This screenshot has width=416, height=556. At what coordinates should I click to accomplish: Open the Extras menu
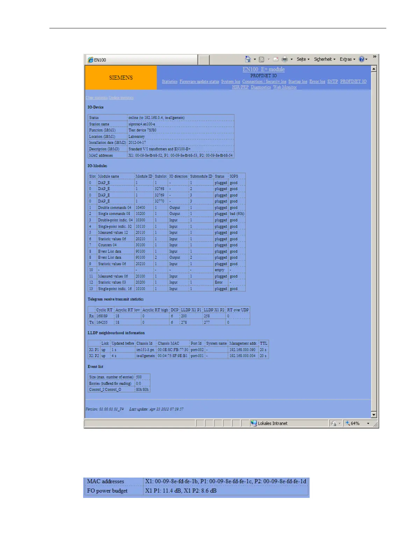point(347,60)
